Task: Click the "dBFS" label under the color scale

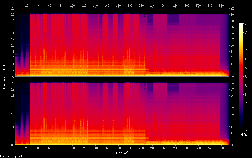Action: click(x=243, y=135)
